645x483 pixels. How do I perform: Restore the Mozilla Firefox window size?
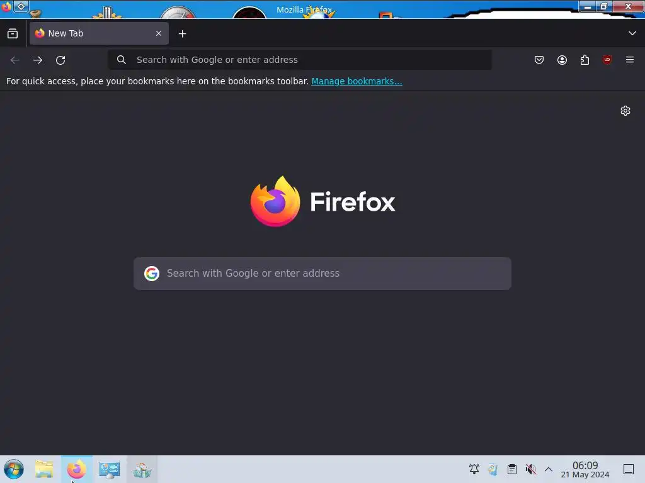pyautogui.click(x=604, y=6)
